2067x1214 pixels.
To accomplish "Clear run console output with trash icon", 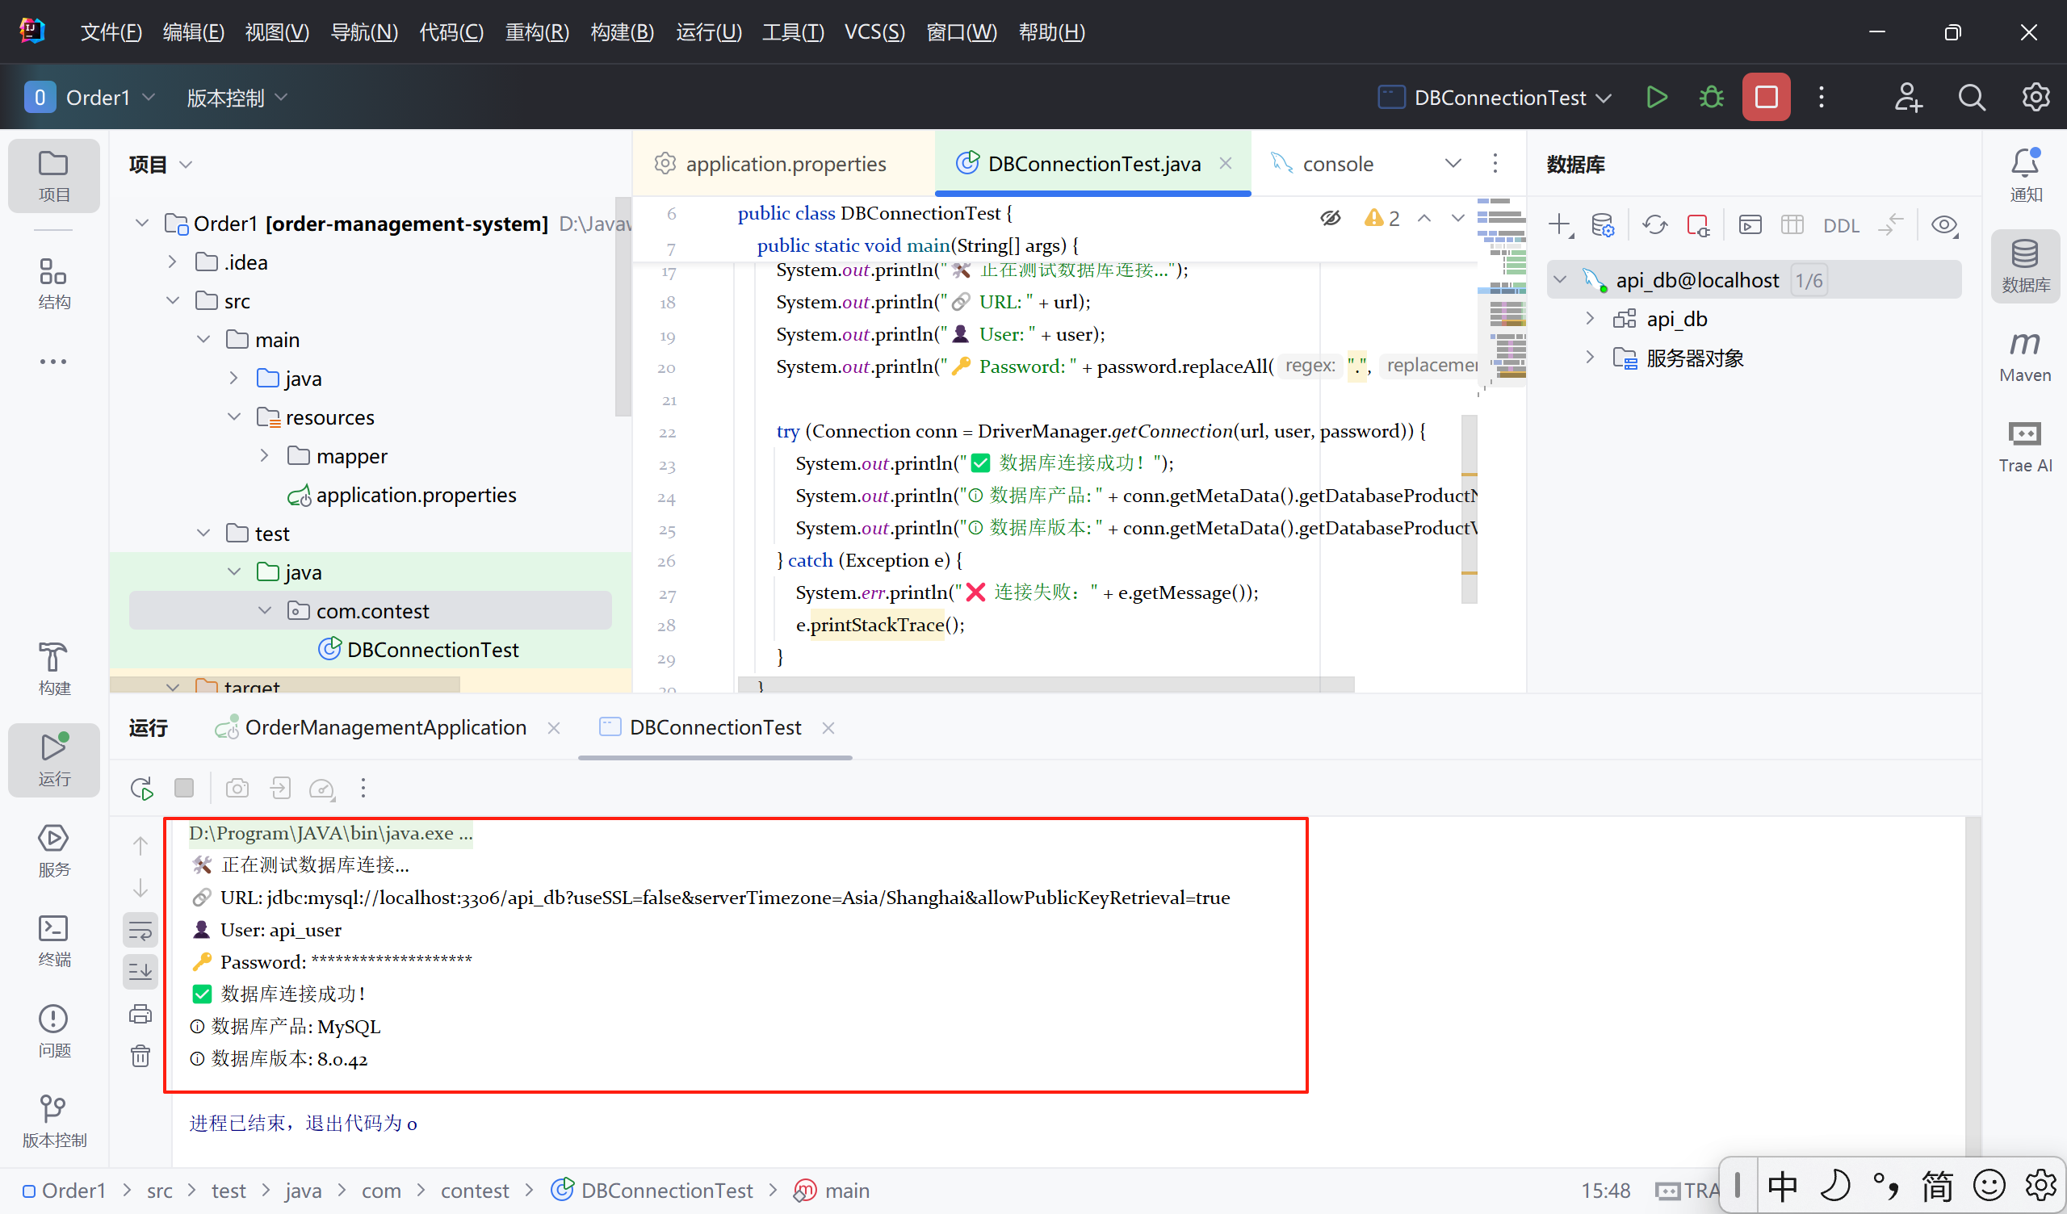I will (x=140, y=1055).
